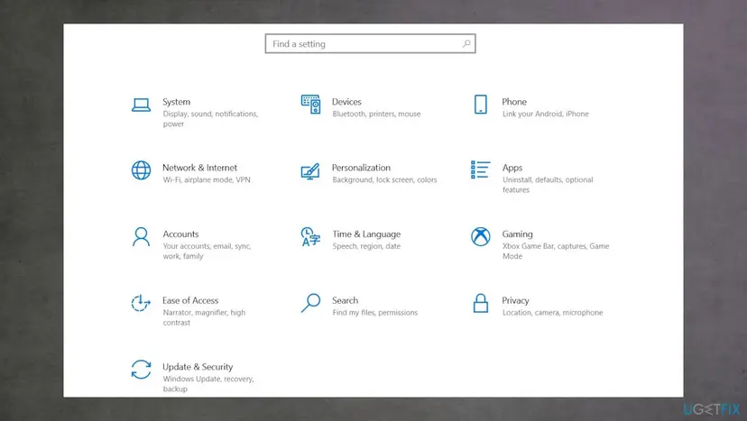Click the Gaming Xbox icon
Viewport: 747px width, 421px height.
[481, 237]
